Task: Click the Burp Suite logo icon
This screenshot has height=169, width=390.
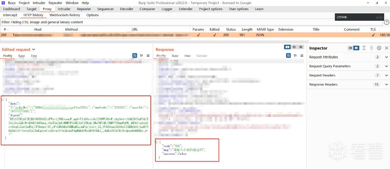Action: 3,3
